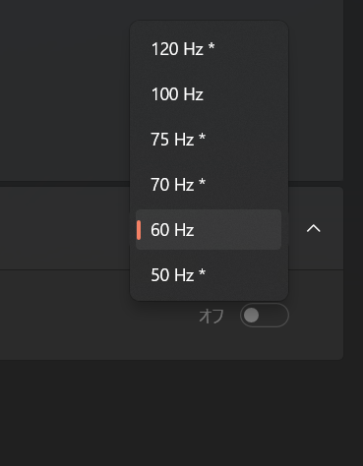This screenshot has width=363, height=466.
Task: Click the asterisk next to 50 Hz
Action: click(203, 273)
